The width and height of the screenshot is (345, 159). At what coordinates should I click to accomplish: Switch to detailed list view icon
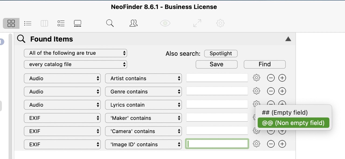point(61,23)
